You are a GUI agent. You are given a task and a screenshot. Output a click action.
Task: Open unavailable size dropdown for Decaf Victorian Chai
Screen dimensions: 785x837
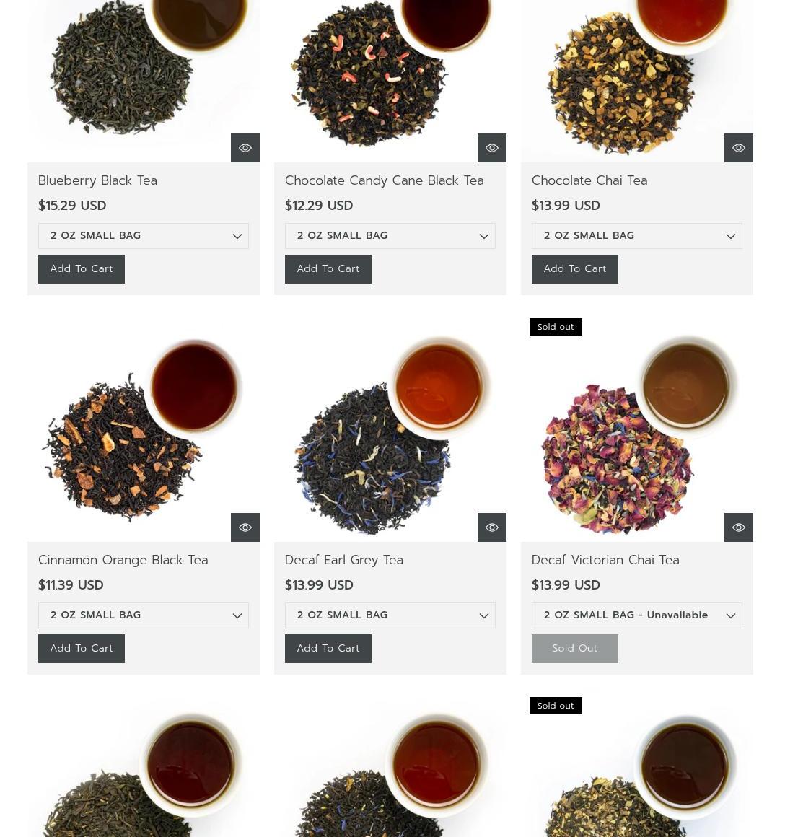coord(636,615)
